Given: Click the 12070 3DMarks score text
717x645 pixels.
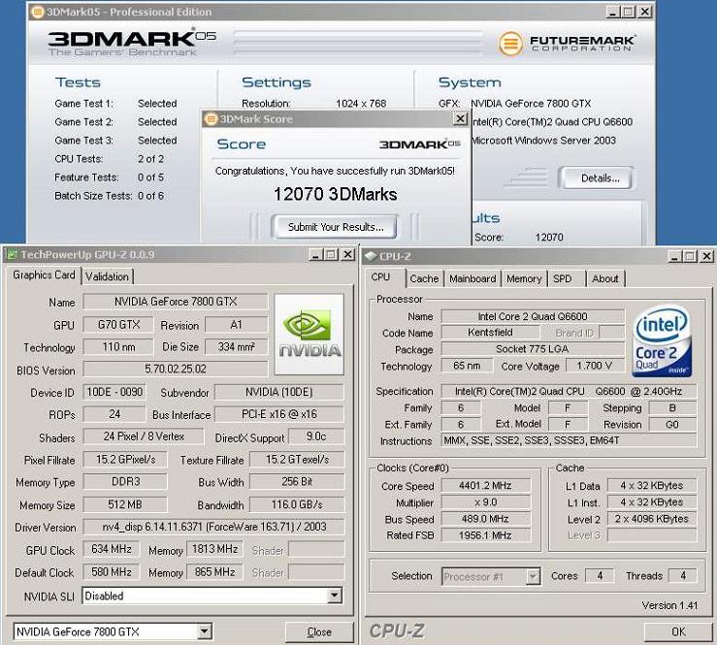Looking at the screenshot, I should tap(335, 194).
